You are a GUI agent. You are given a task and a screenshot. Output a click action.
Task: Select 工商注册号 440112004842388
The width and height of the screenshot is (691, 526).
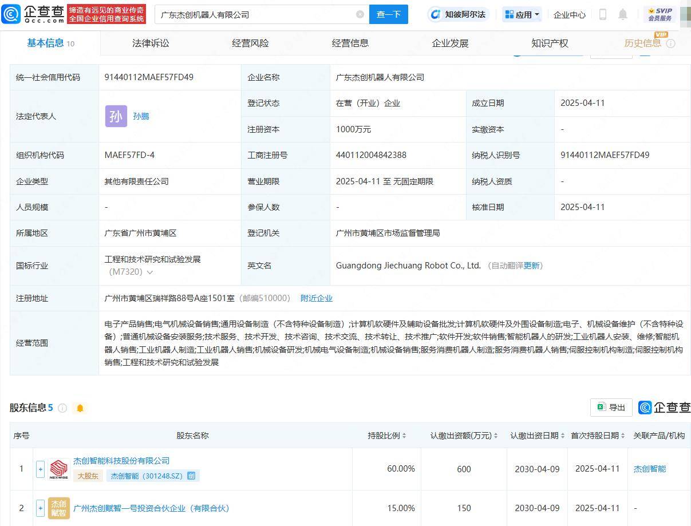click(371, 155)
